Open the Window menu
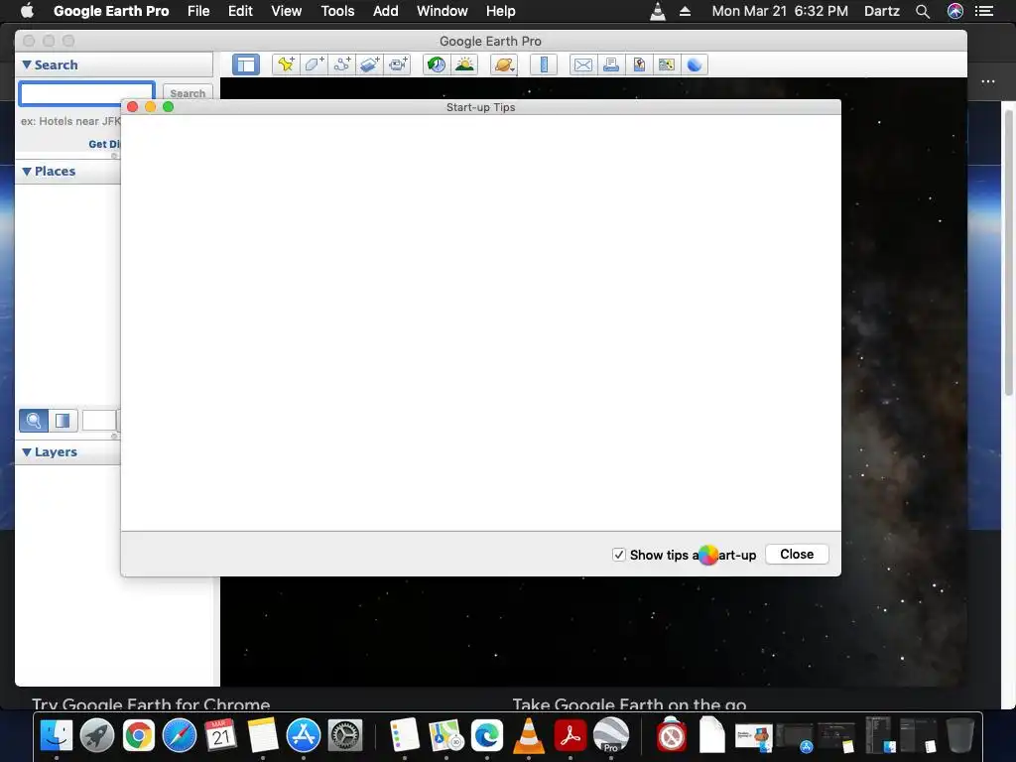The width and height of the screenshot is (1016, 762). tap(443, 11)
